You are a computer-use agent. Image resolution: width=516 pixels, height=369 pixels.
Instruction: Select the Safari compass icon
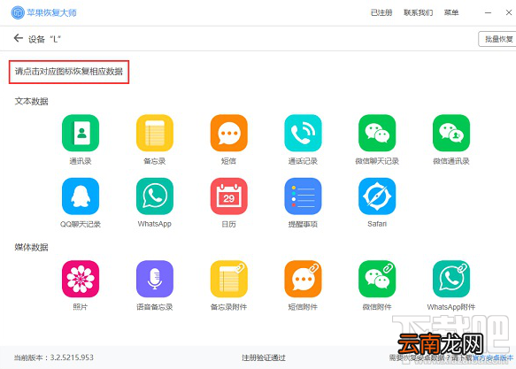[x=377, y=196]
